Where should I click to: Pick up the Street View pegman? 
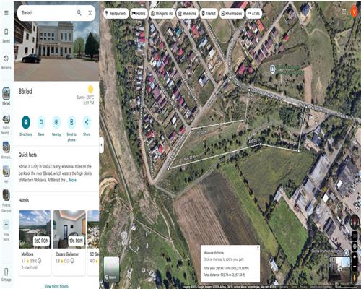pyautogui.click(x=355, y=277)
